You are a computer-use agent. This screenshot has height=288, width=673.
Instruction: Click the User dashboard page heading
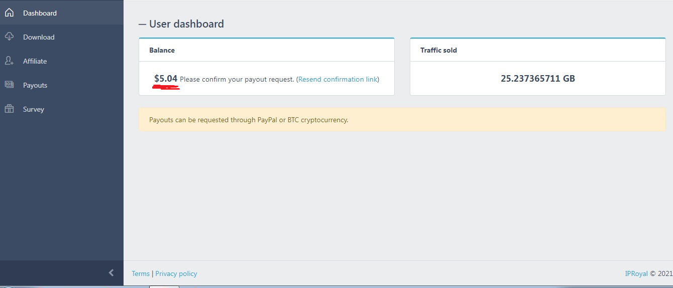[186, 24]
